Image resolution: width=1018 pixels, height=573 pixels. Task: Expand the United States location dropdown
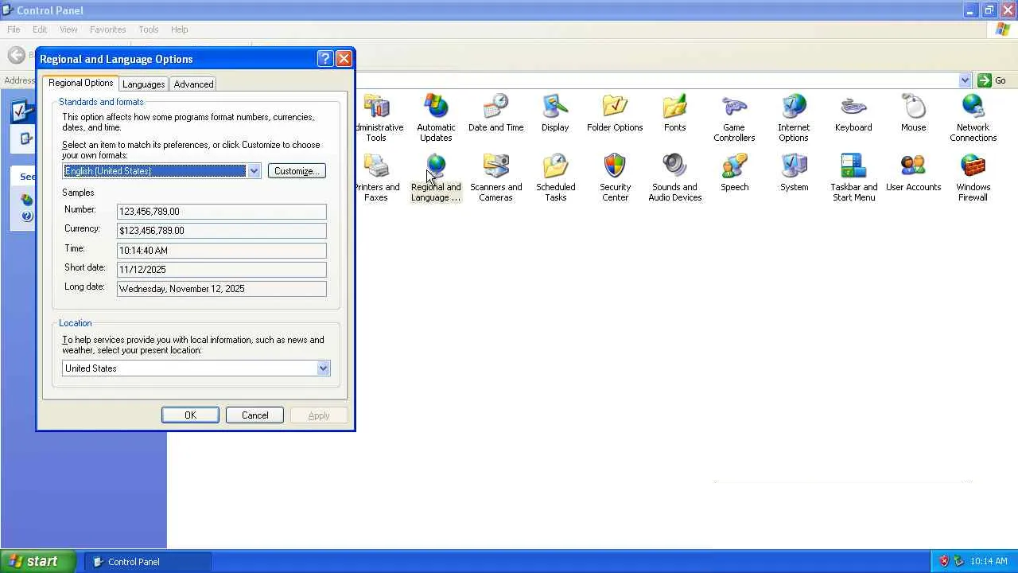pos(323,368)
